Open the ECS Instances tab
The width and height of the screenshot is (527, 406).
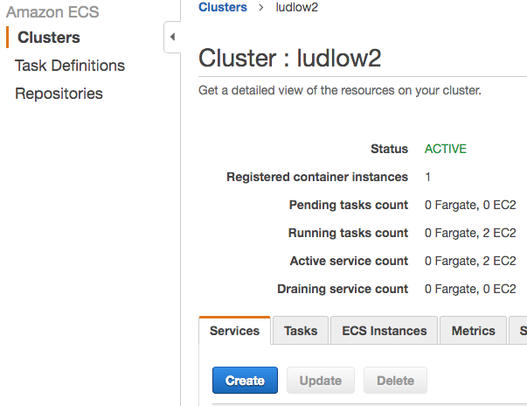click(x=385, y=331)
